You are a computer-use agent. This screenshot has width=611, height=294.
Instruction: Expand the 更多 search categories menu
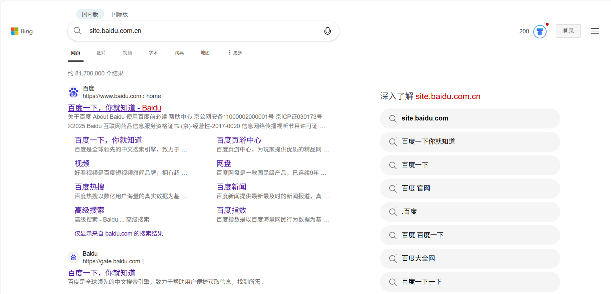click(x=235, y=52)
